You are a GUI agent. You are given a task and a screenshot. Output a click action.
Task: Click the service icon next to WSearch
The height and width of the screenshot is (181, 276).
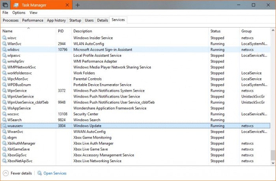tap(4, 120)
